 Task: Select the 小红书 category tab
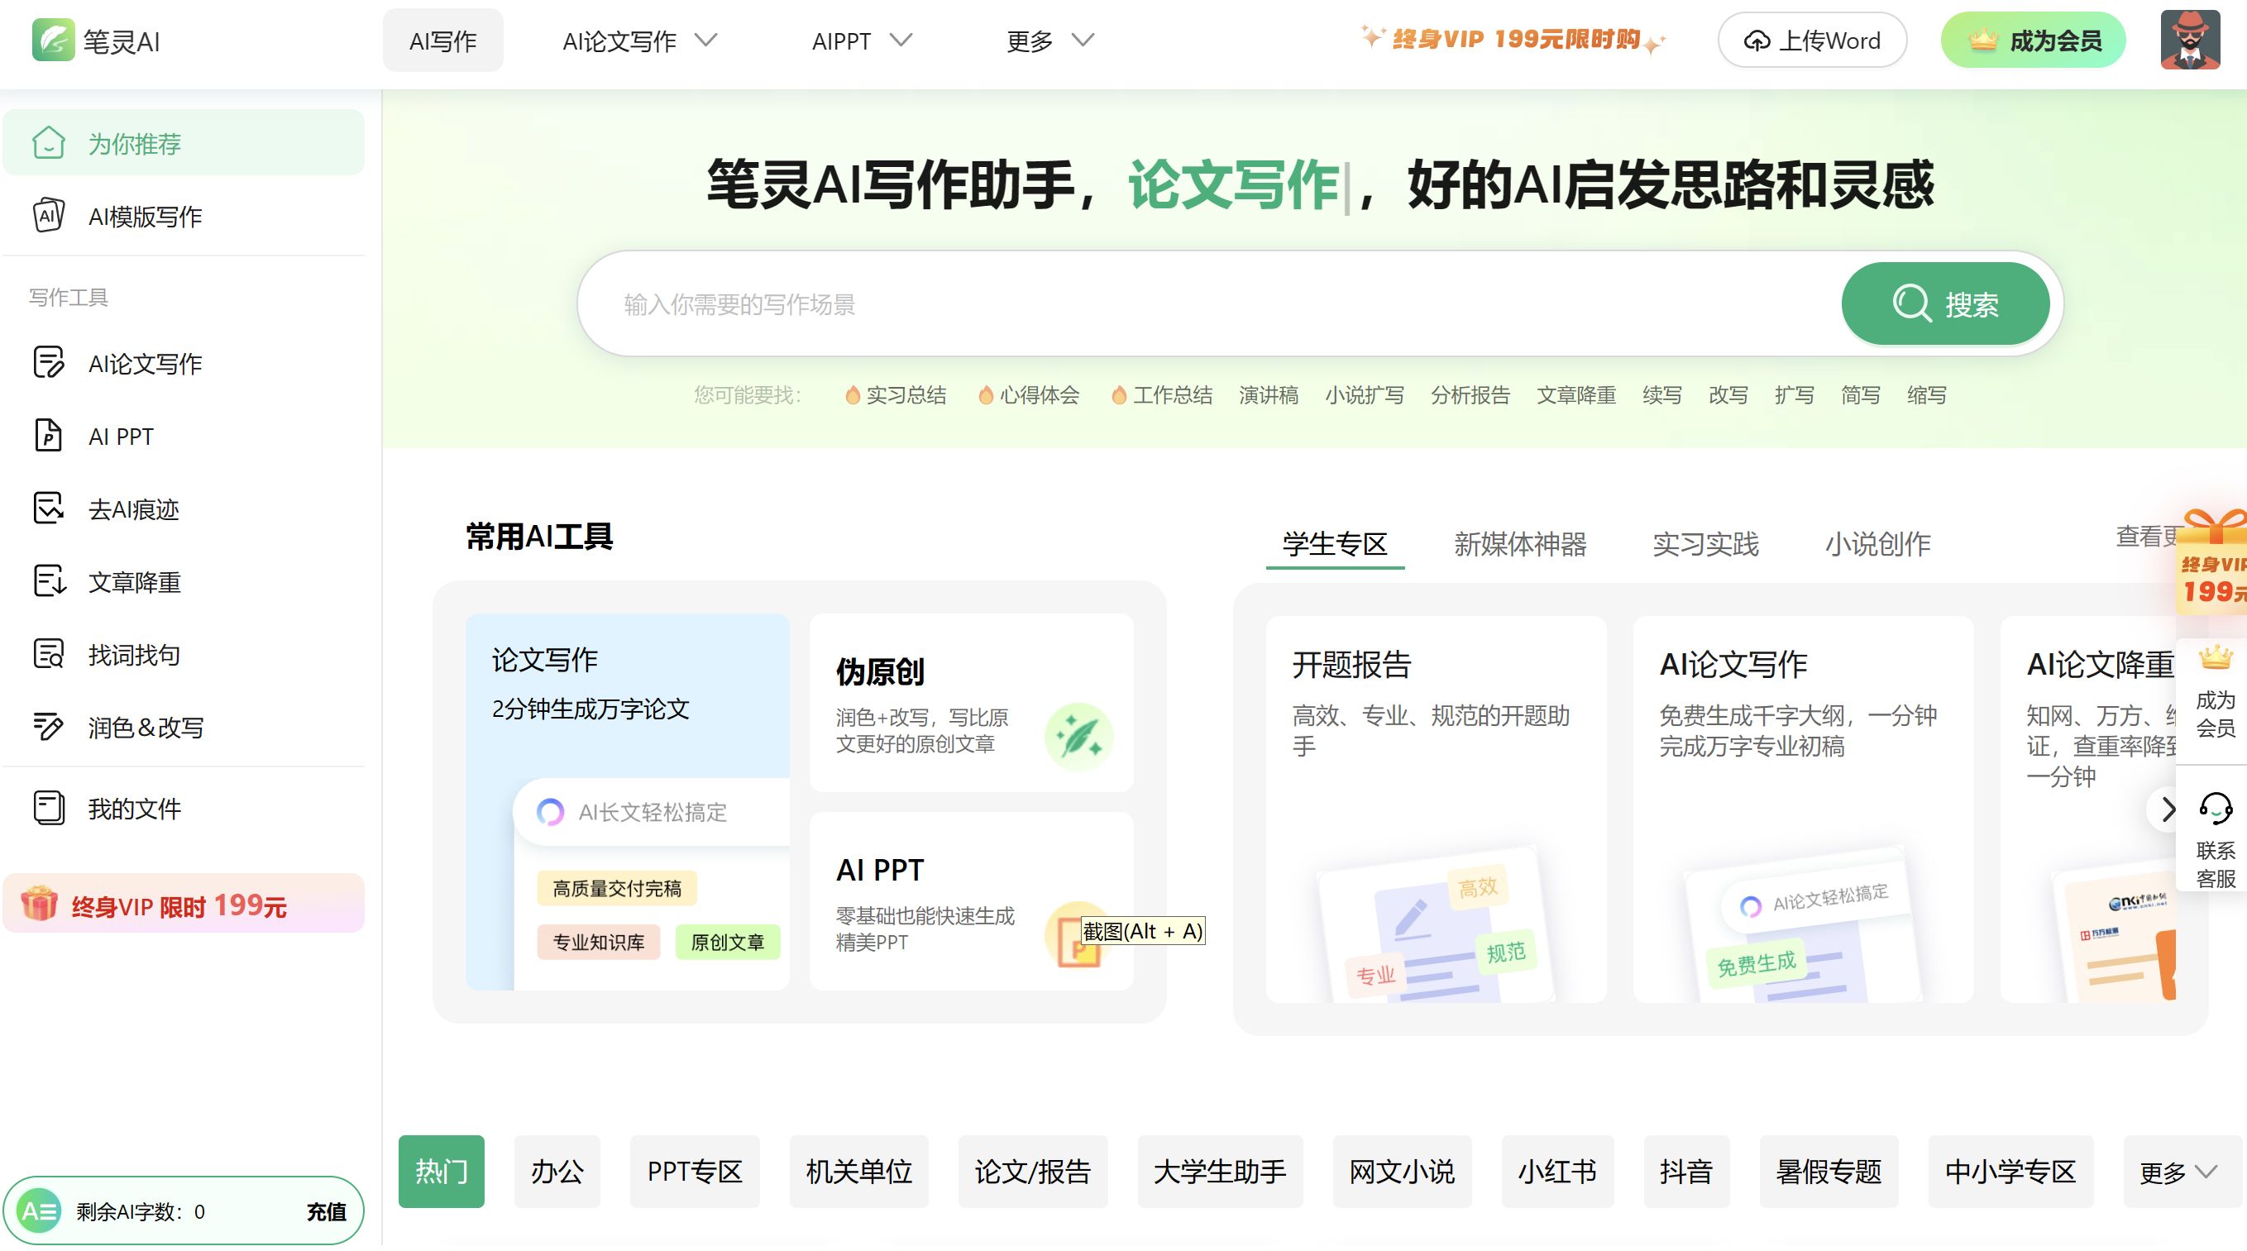pyautogui.click(x=1557, y=1172)
